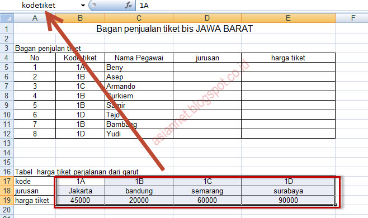Screen dimensions: 368x218
Task: Click the 'Kode tiket' header cell
Action: click(x=81, y=58)
